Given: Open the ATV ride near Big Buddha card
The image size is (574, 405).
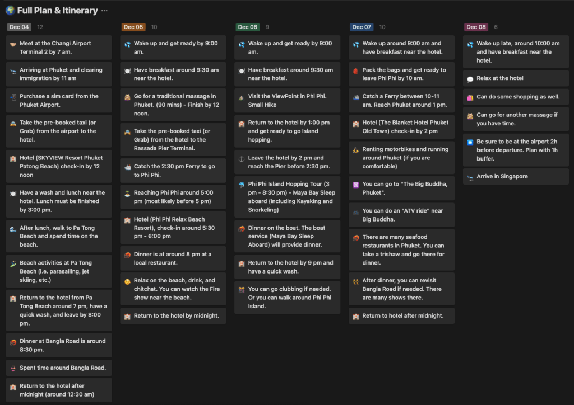Looking at the screenshot, I should tap(401, 215).
